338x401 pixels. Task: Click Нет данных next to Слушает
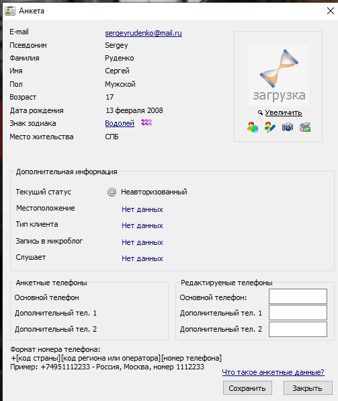click(x=142, y=258)
